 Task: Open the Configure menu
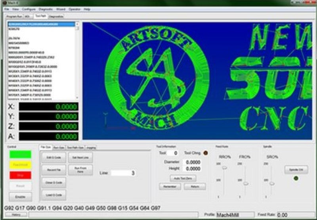29,9
